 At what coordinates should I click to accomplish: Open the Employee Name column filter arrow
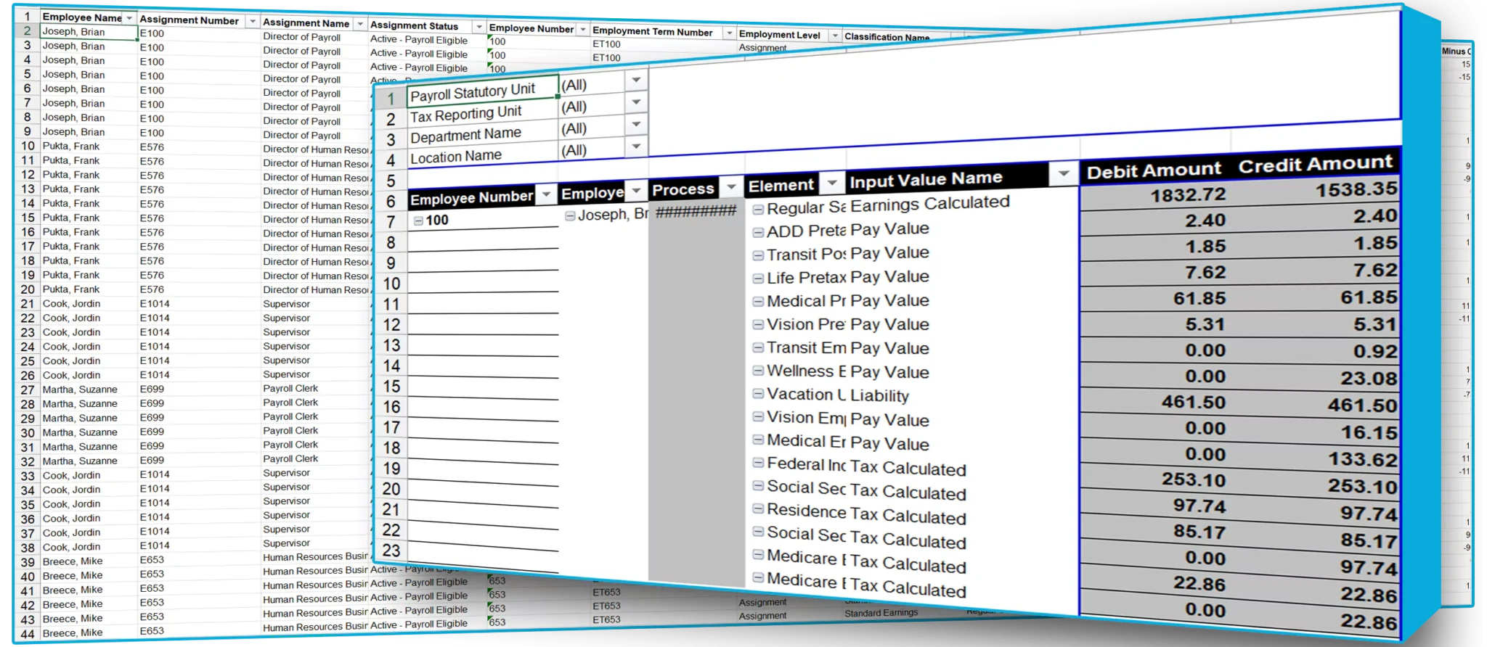tap(129, 17)
